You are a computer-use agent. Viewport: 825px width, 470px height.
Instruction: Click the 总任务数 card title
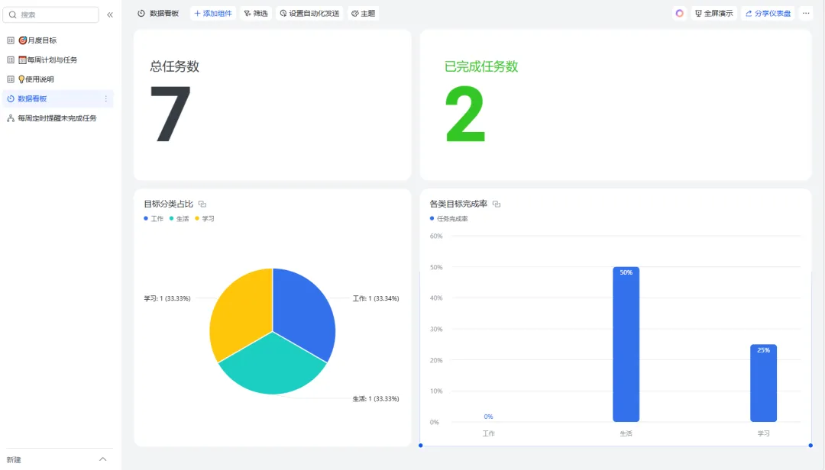[175, 66]
